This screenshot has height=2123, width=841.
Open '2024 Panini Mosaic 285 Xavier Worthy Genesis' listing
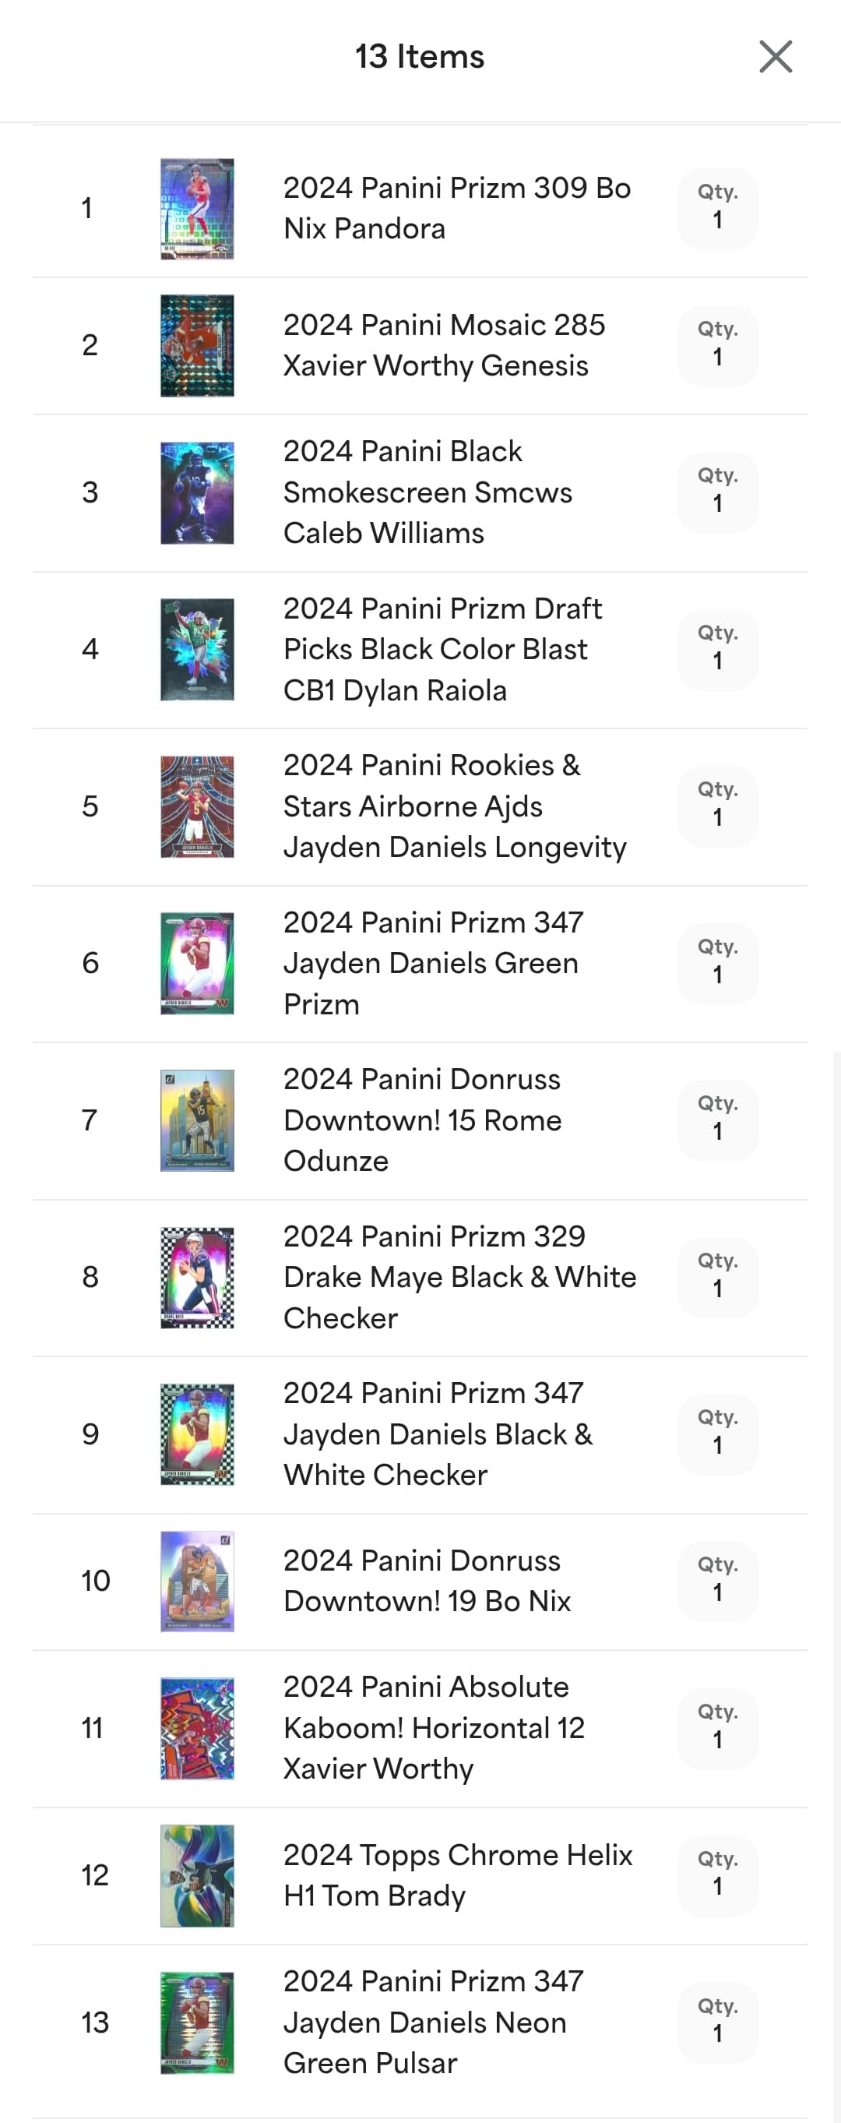coord(444,345)
